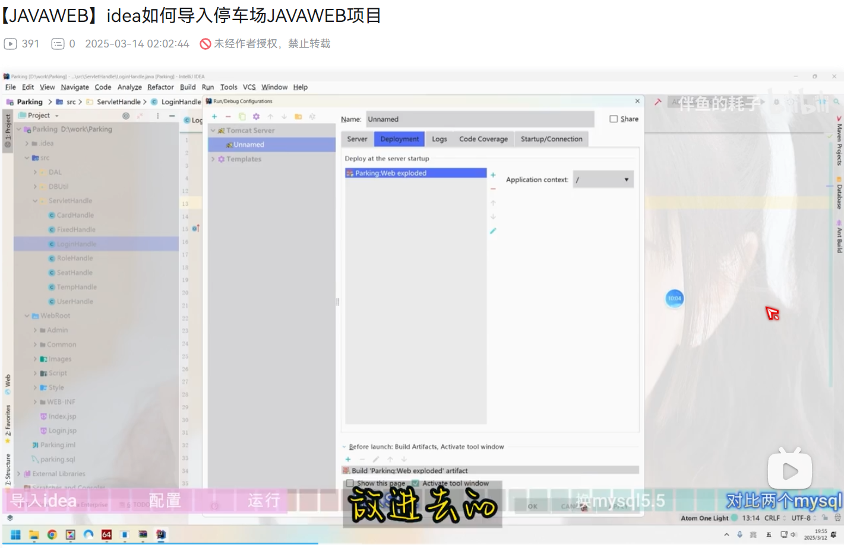The width and height of the screenshot is (844, 548).
Task: Click CRLF line separator in status bar
Action: click(772, 518)
